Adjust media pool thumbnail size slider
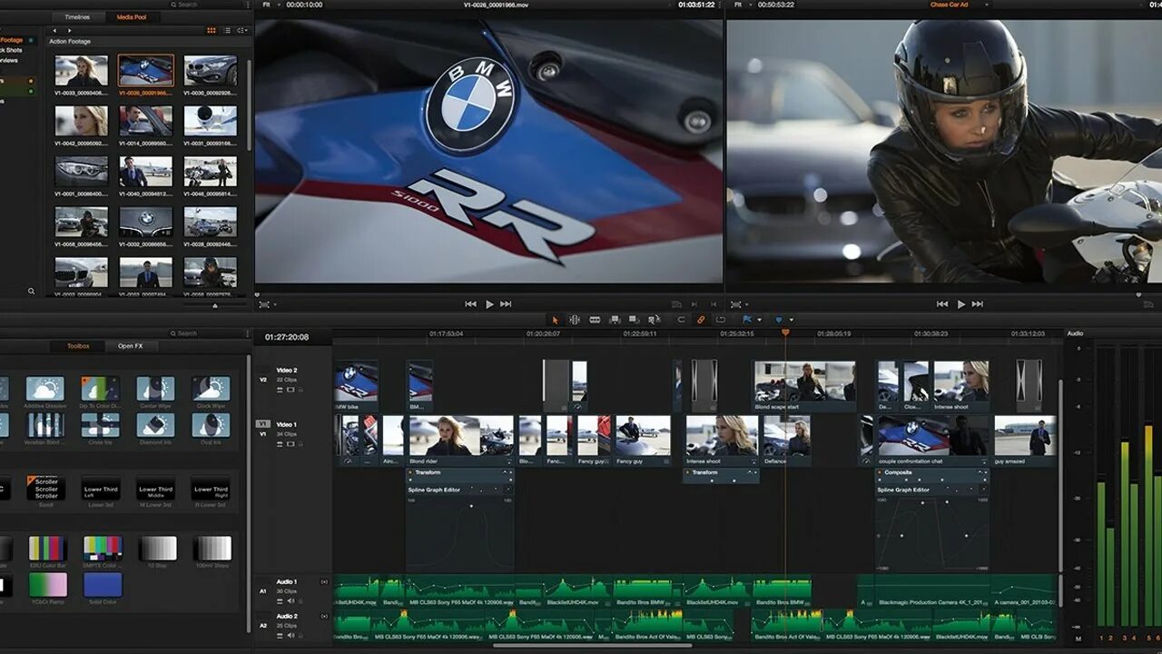This screenshot has height=654, width=1162. coord(215,306)
